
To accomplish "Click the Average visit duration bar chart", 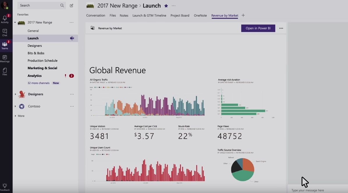I will pos(246,103).
